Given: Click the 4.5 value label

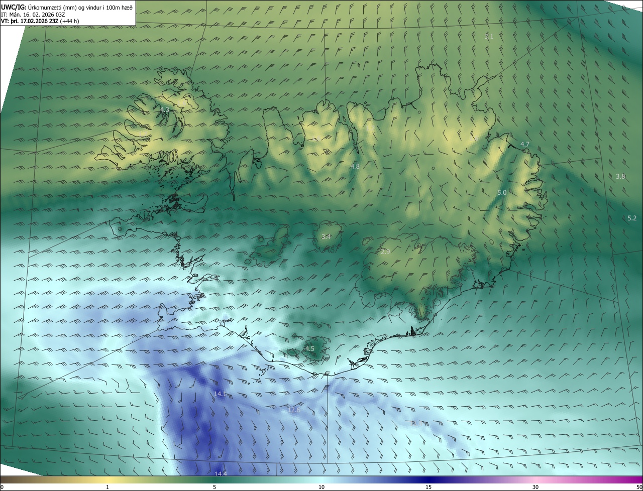Looking at the screenshot, I should click(x=310, y=348).
